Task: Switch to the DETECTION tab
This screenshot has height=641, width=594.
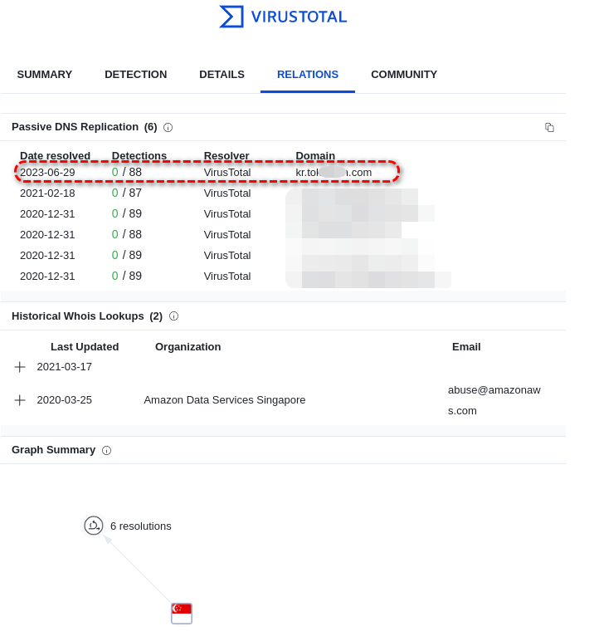Action: [135, 75]
